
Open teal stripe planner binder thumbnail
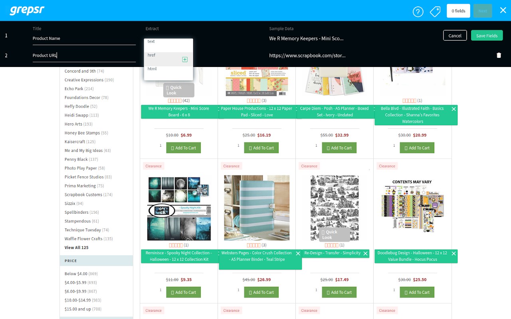tap(257, 208)
